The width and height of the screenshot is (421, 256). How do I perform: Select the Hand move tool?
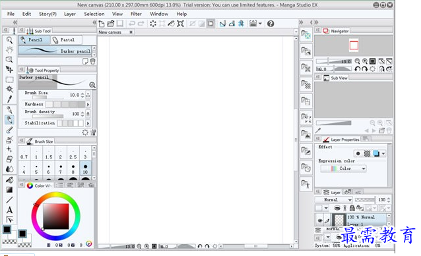(x=9, y=50)
